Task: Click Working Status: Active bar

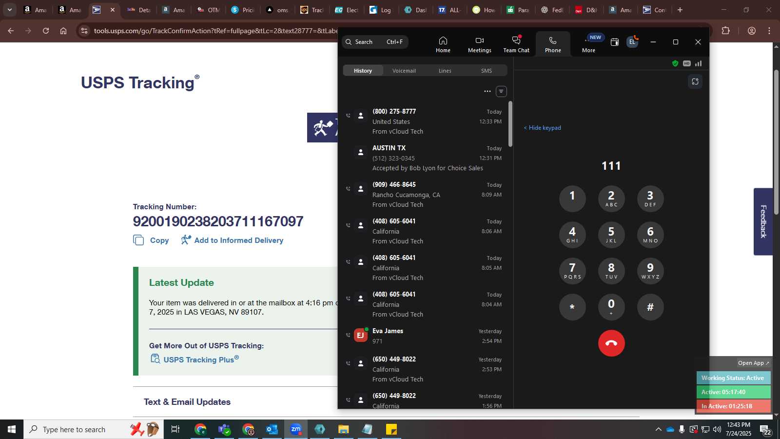Action: 733,378
